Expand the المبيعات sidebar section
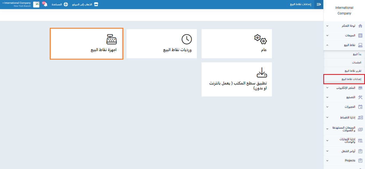The width and height of the screenshot is (365, 169). [x=344, y=36]
